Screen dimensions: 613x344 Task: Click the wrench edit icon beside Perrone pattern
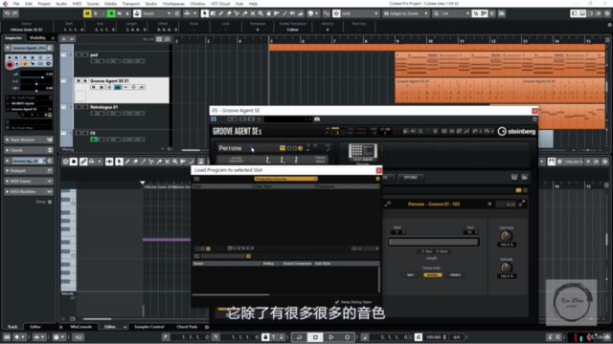(387, 204)
